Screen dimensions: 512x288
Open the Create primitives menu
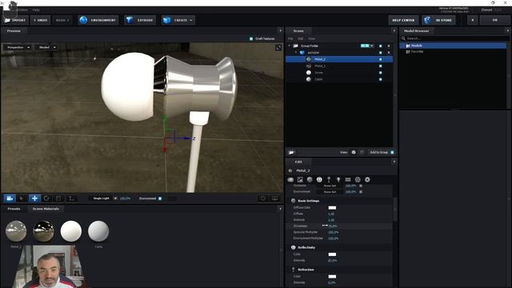click(x=178, y=20)
